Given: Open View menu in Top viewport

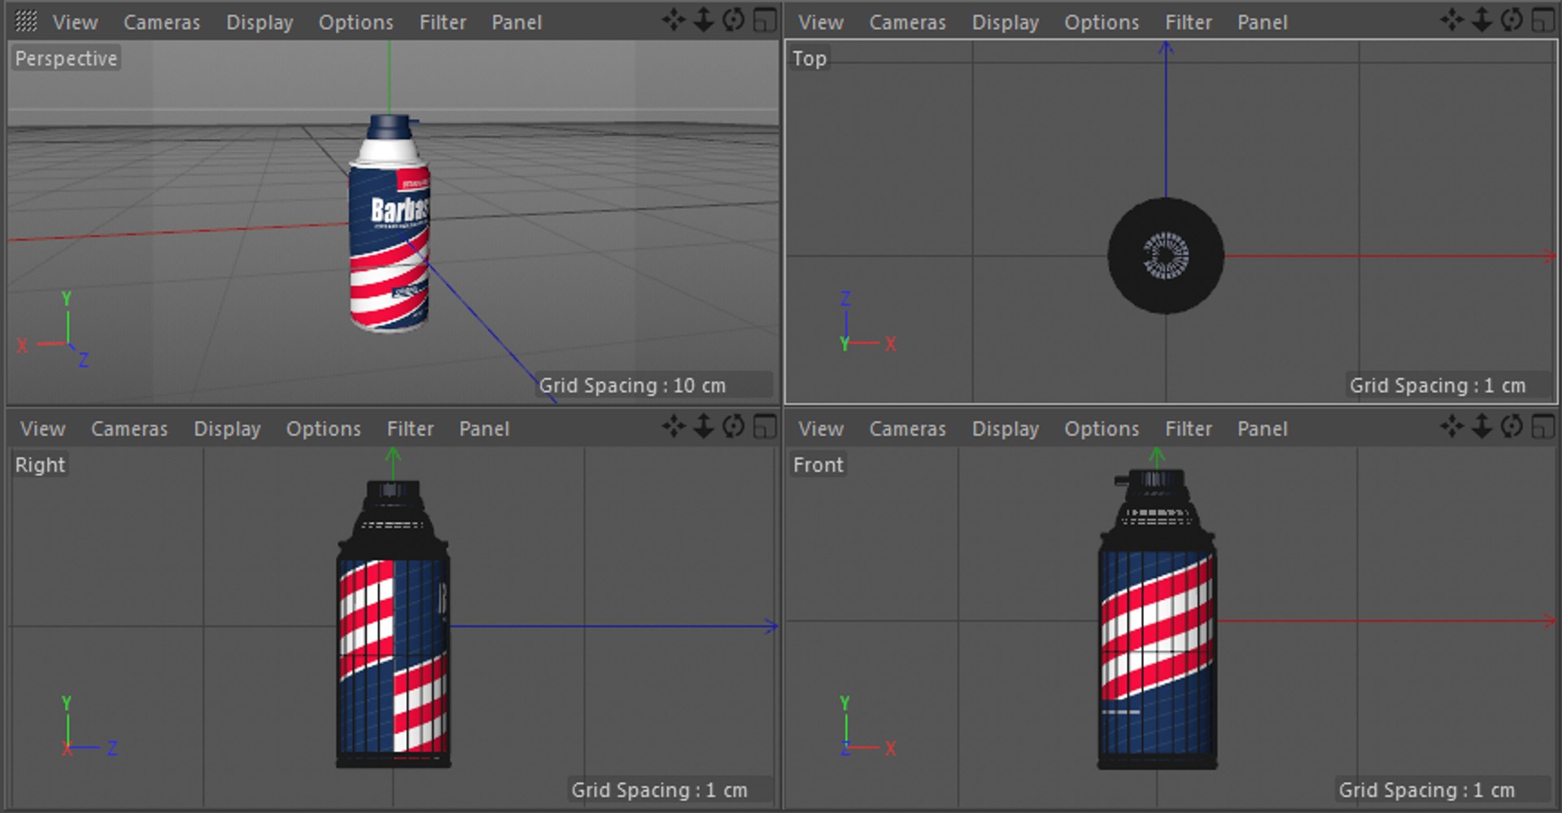Looking at the screenshot, I should [821, 23].
